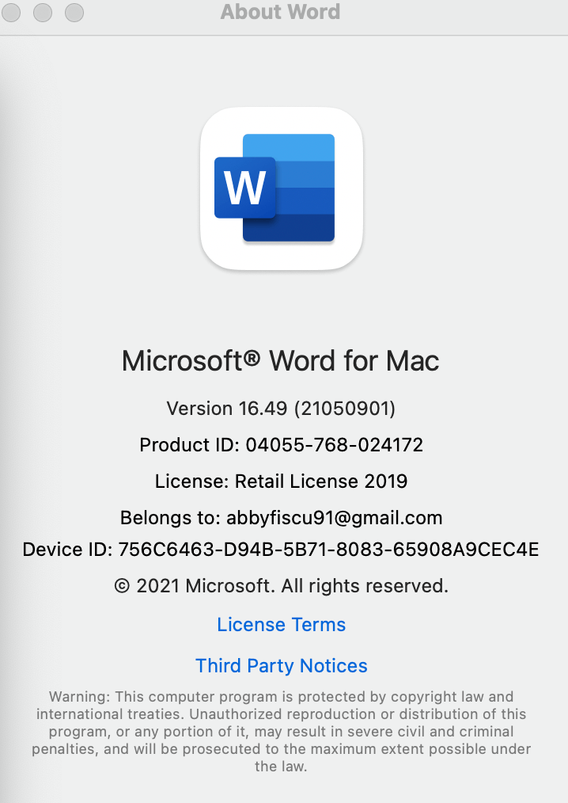
Task: Open the Third Party Notices link
Action: pos(282,666)
